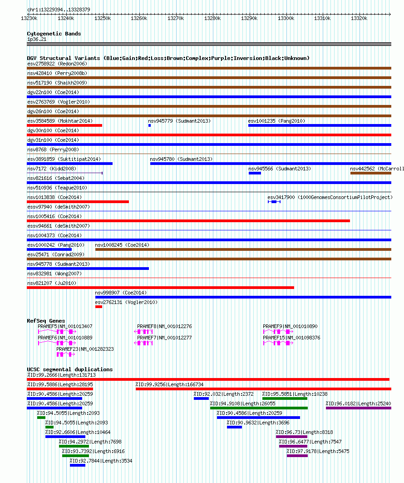Click the blue nsv945778 (Sudmant2013) bar
Viewport: 404px width, 483px height.
[x=88, y=269]
